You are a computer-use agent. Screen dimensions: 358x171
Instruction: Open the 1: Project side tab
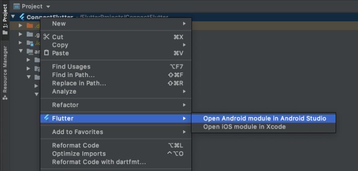tap(5, 20)
